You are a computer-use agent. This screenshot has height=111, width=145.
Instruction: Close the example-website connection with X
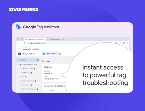point(19,48)
